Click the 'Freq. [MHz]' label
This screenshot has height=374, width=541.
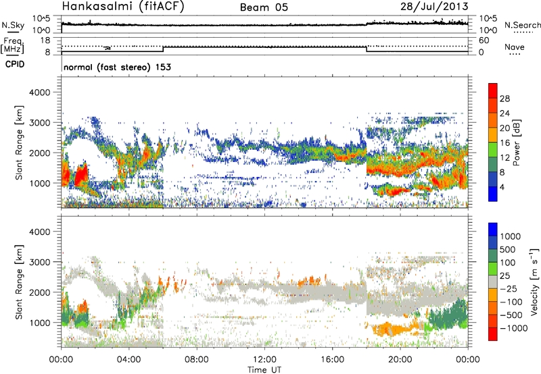(13, 46)
